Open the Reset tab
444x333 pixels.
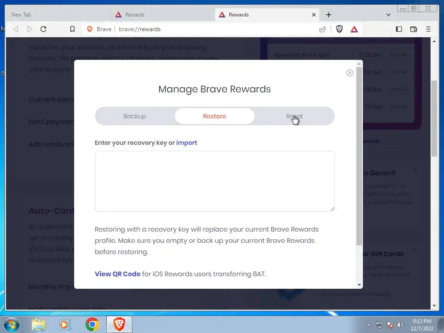click(294, 116)
